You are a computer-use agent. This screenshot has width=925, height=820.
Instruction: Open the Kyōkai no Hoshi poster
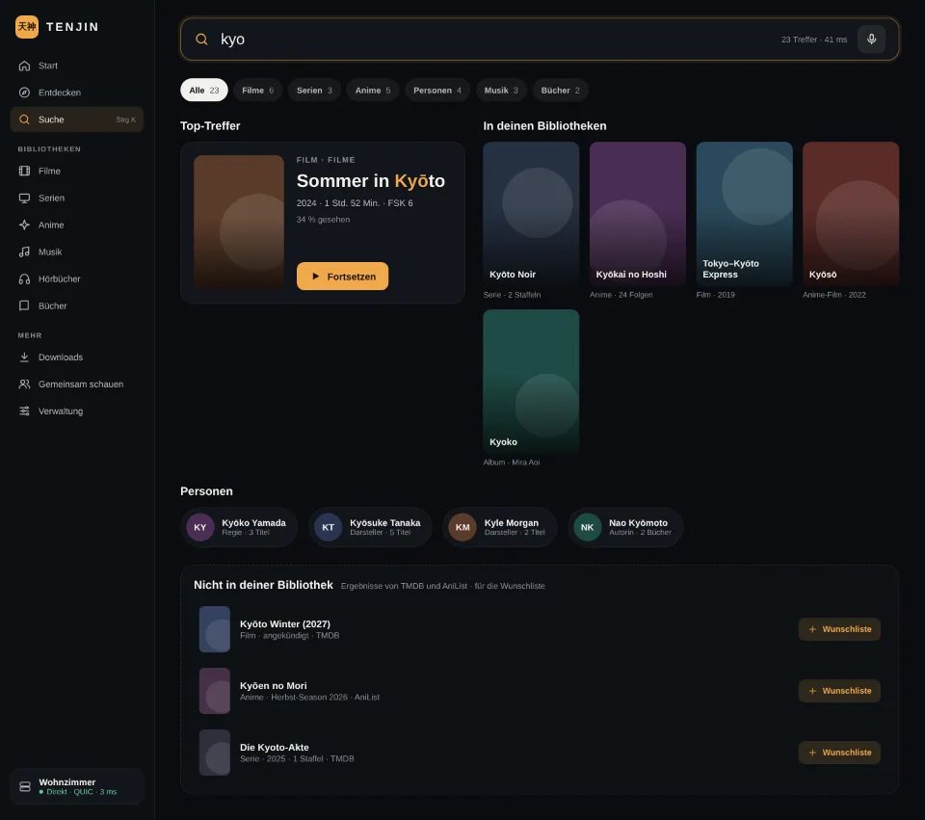[x=638, y=214]
